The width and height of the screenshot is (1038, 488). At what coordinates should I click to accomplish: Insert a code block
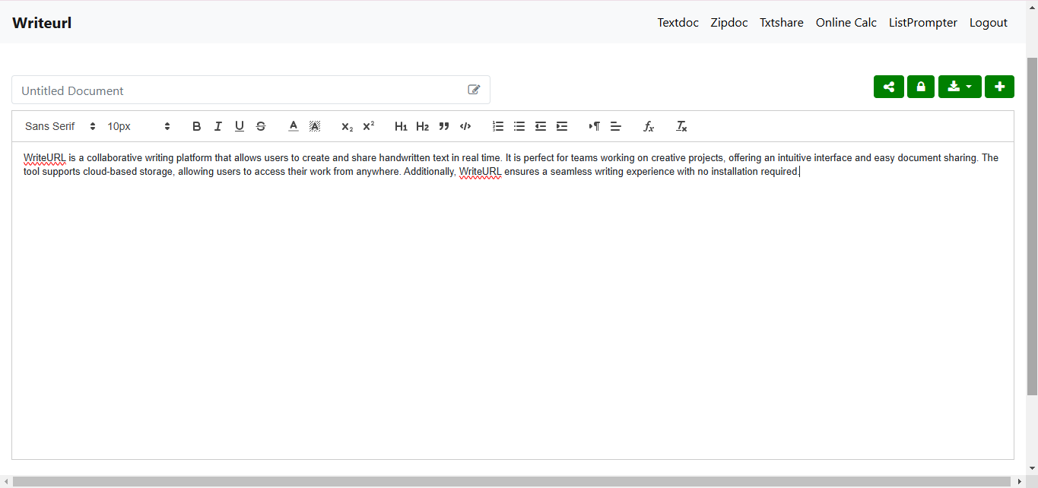[465, 126]
